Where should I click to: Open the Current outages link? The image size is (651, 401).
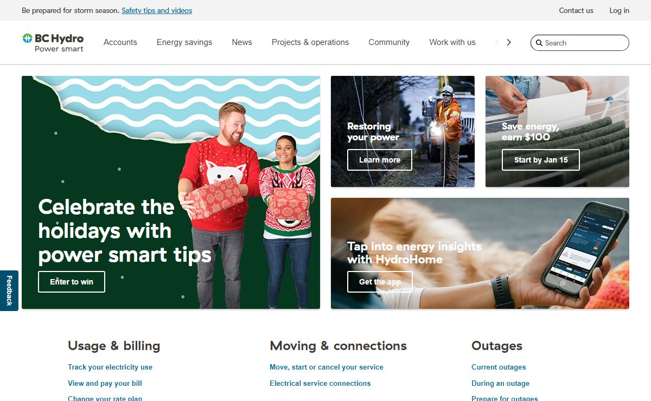point(499,367)
